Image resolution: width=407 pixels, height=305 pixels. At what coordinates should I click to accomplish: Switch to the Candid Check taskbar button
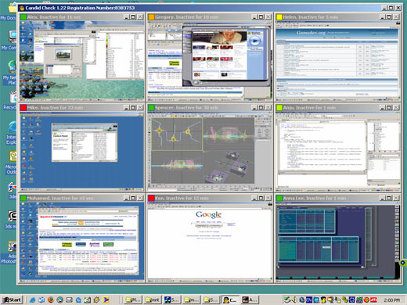point(230,300)
